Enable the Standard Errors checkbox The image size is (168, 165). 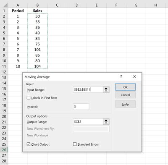point(75,144)
